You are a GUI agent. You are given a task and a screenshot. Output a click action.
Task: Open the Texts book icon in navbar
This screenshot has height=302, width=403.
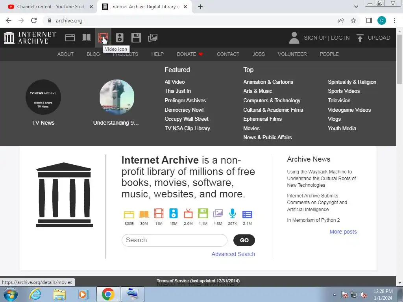coord(86,38)
